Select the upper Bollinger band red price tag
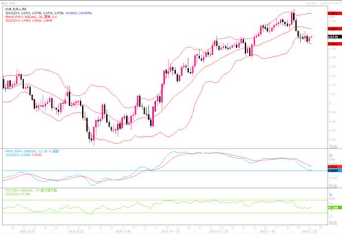The height and width of the screenshot is (234, 342). 333,14
